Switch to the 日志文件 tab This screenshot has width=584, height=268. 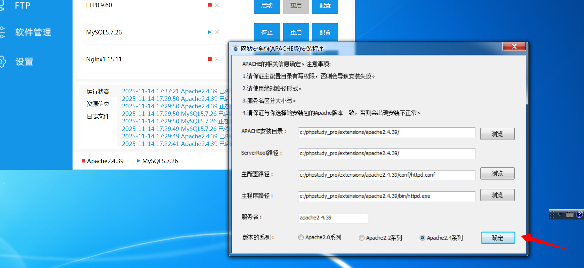(98, 116)
